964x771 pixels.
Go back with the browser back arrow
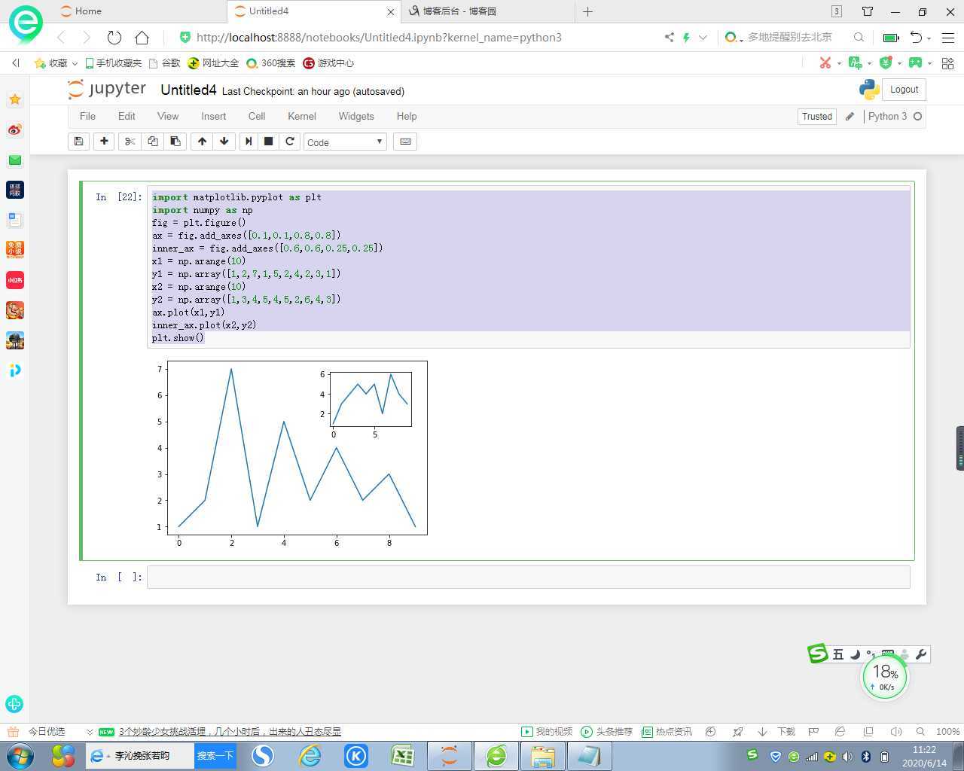click(x=61, y=37)
